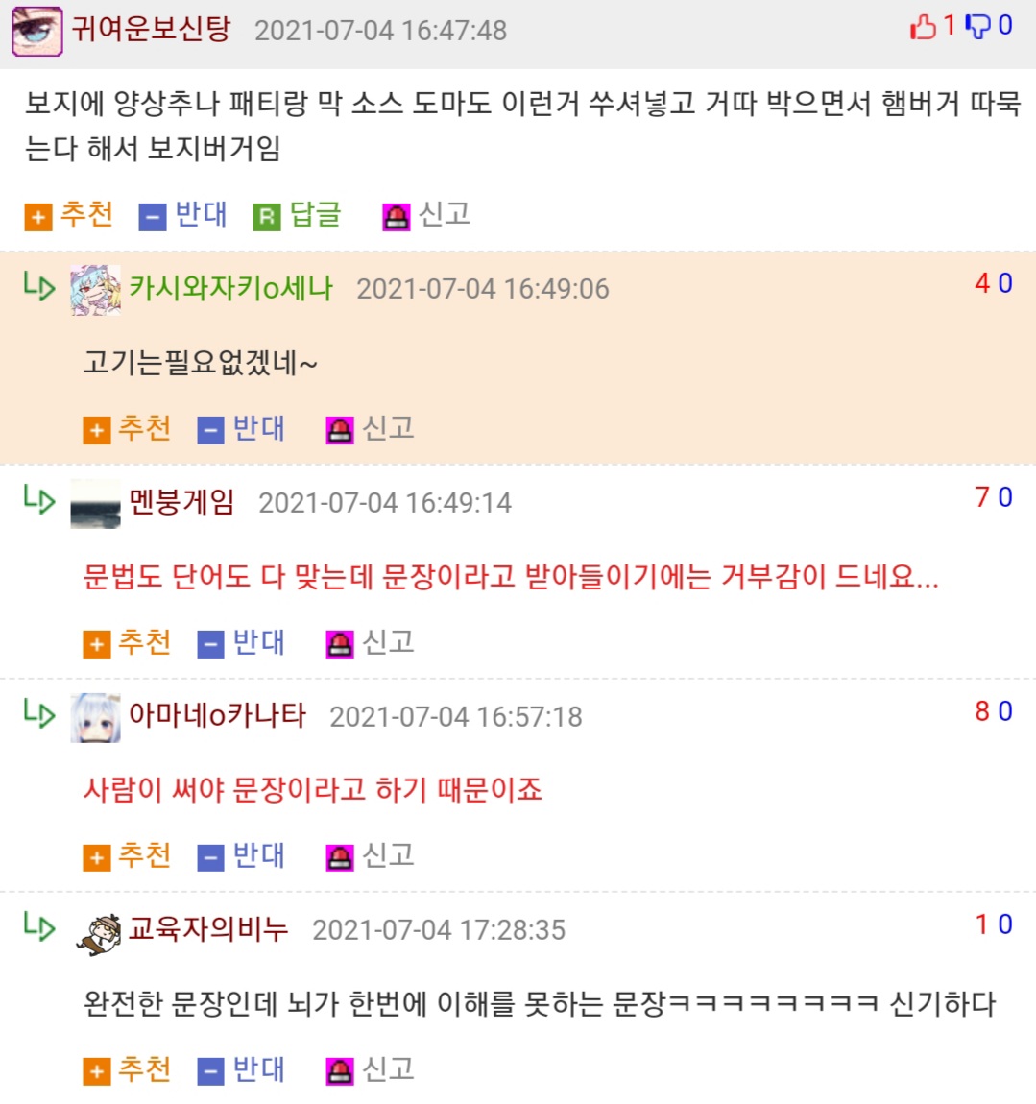Click username 교육자의비누

pos(208,929)
